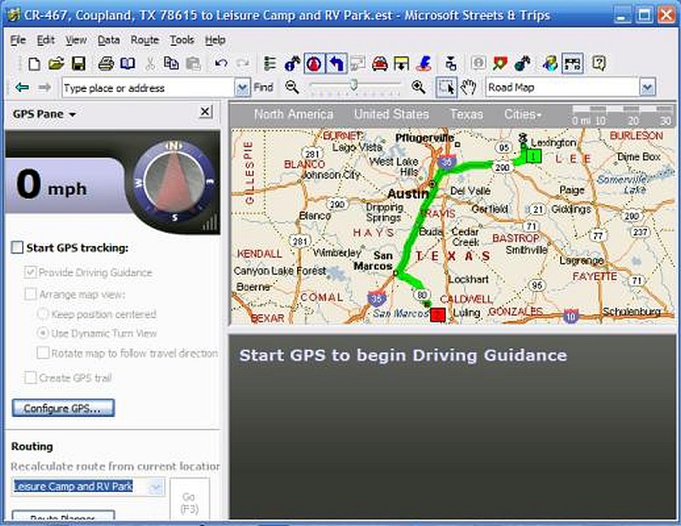Toggle the blue turn-arrow directions icon

(x=336, y=64)
